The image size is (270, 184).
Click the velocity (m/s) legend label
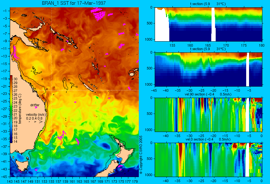(36, 115)
